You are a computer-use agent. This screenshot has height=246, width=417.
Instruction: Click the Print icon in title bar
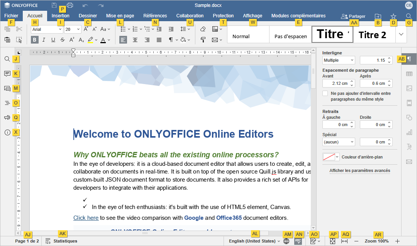70,5
